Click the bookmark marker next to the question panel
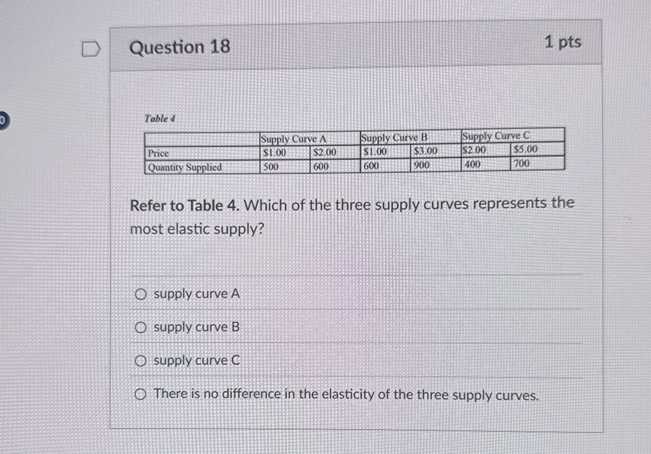 click(x=90, y=49)
